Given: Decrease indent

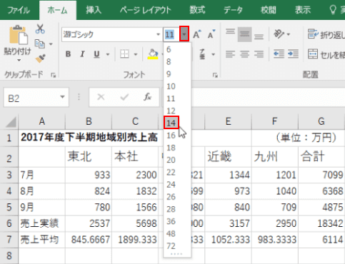Looking at the screenshot, I should point(279,54).
